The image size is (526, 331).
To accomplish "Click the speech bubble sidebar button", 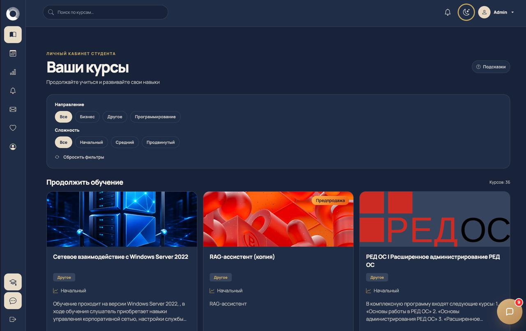I will click(13, 301).
